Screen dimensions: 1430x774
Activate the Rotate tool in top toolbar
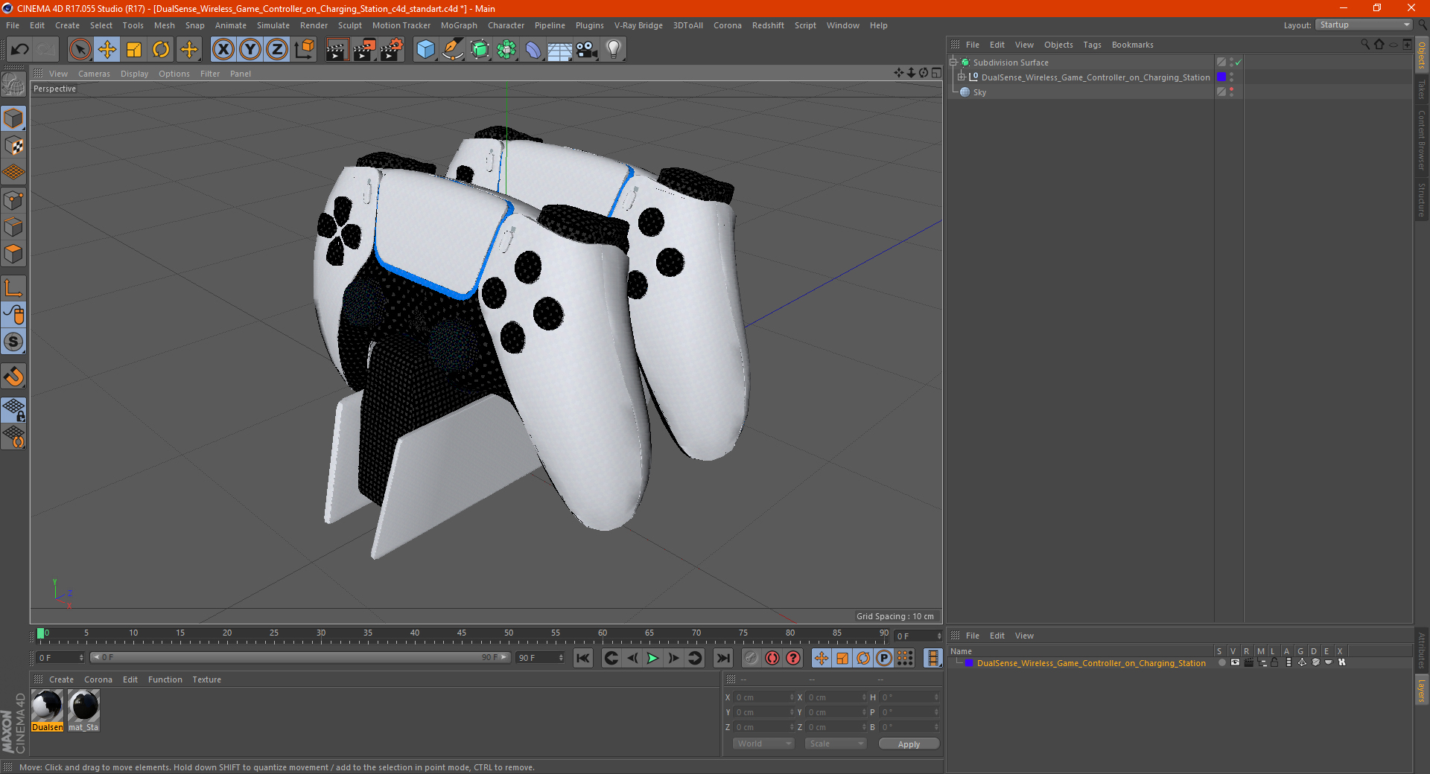coord(161,50)
